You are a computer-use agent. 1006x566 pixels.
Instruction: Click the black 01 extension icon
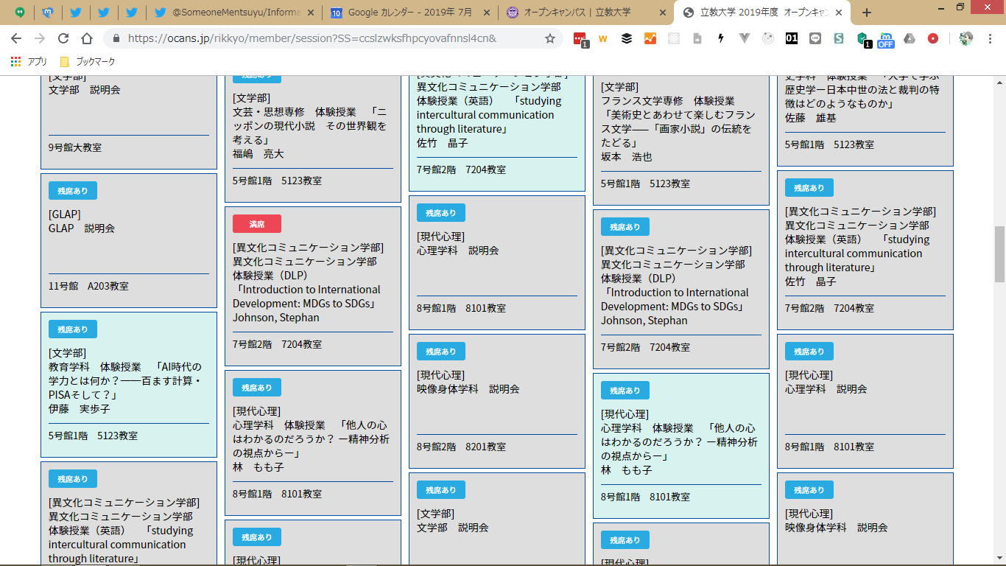[x=791, y=38]
